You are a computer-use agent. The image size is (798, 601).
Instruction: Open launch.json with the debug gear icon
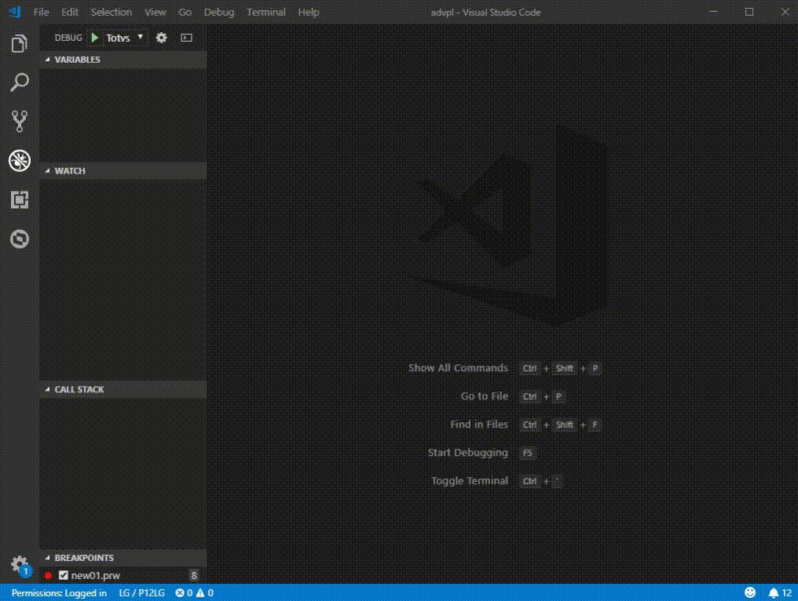click(x=161, y=38)
